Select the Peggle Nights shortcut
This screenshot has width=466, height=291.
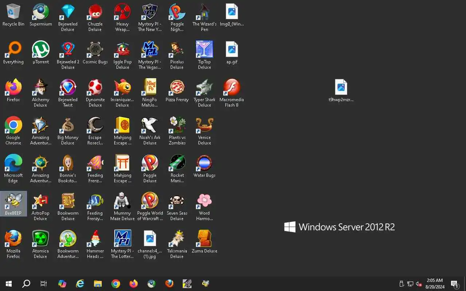pos(177,18)
